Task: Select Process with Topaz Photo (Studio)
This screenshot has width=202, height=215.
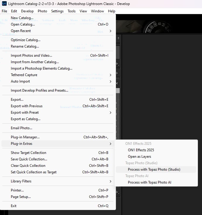Action: click(154, 169)
